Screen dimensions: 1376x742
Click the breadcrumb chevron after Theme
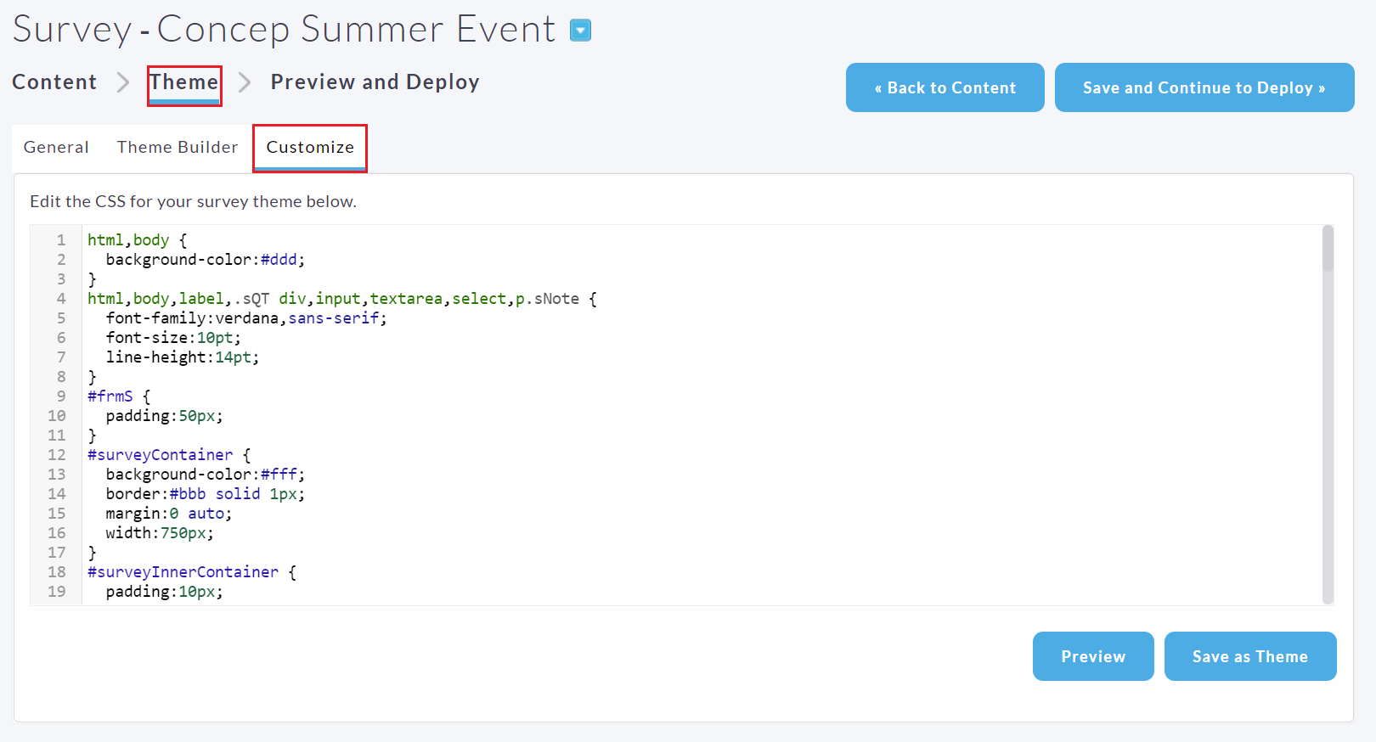245,82
